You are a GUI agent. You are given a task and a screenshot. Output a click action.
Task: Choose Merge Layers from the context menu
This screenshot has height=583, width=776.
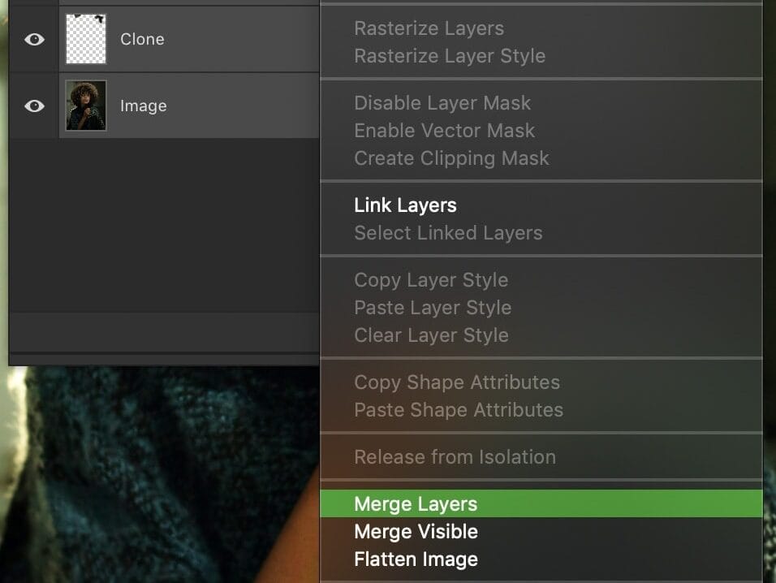click(416, 504)
